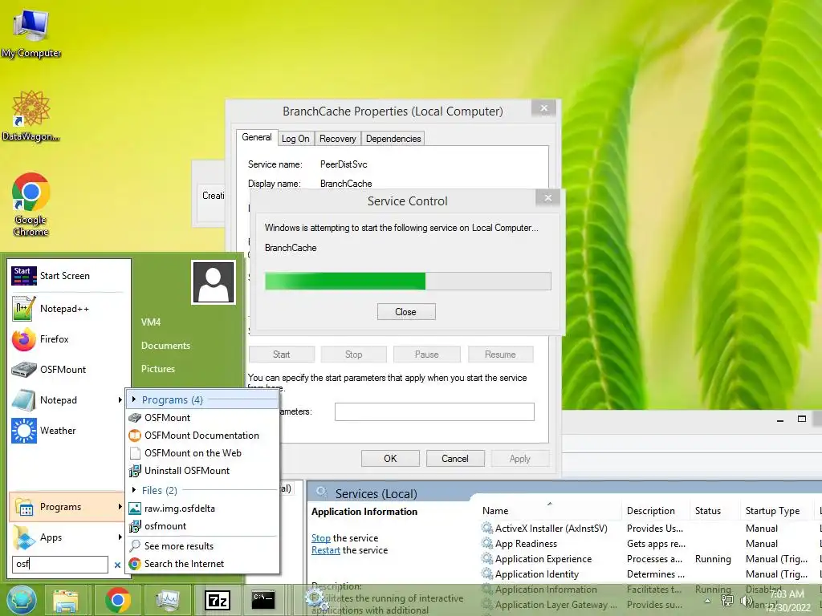Screen dimensions: 822x616
Task: Open Documents from start menu
Action: pos(165,345)
